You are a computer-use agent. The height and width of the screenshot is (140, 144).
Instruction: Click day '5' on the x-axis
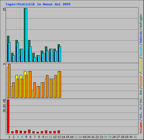(26, 137)
